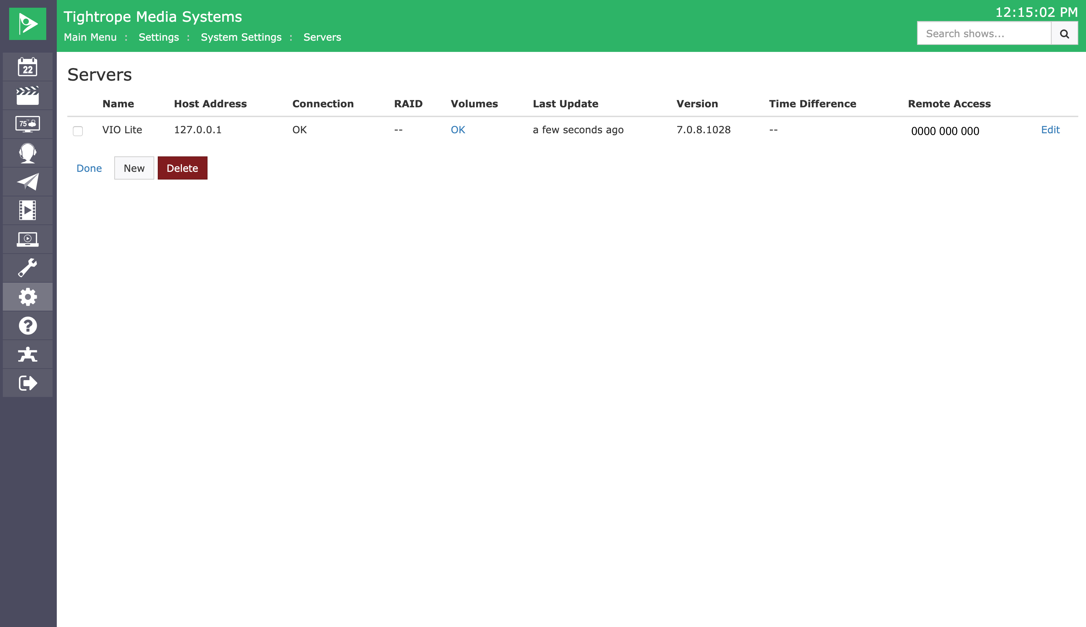Edit the VIO Lite server
Viewport: 1086px width, 627px height.
(1050, 130)
